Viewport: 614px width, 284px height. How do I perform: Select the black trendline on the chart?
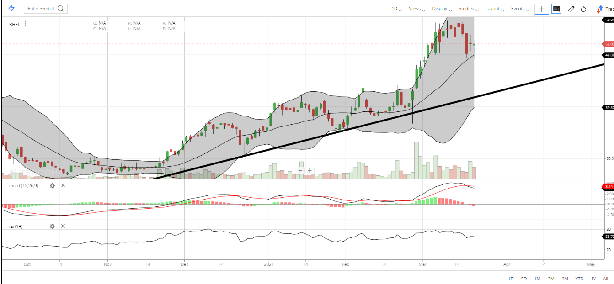[379, 121]
